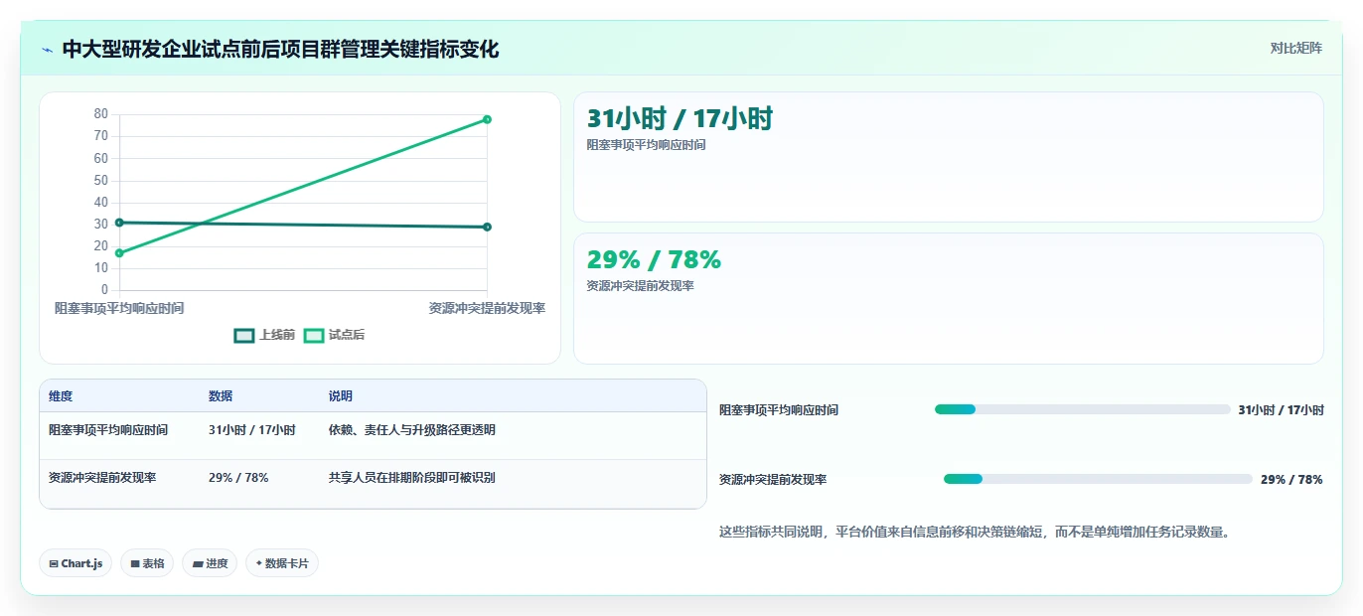The width and height of the screenshot is (1363, 616).
Task: Click the title 中大型研发企业试点前后项目群管理关键指标变化
Action: [281, 49]
